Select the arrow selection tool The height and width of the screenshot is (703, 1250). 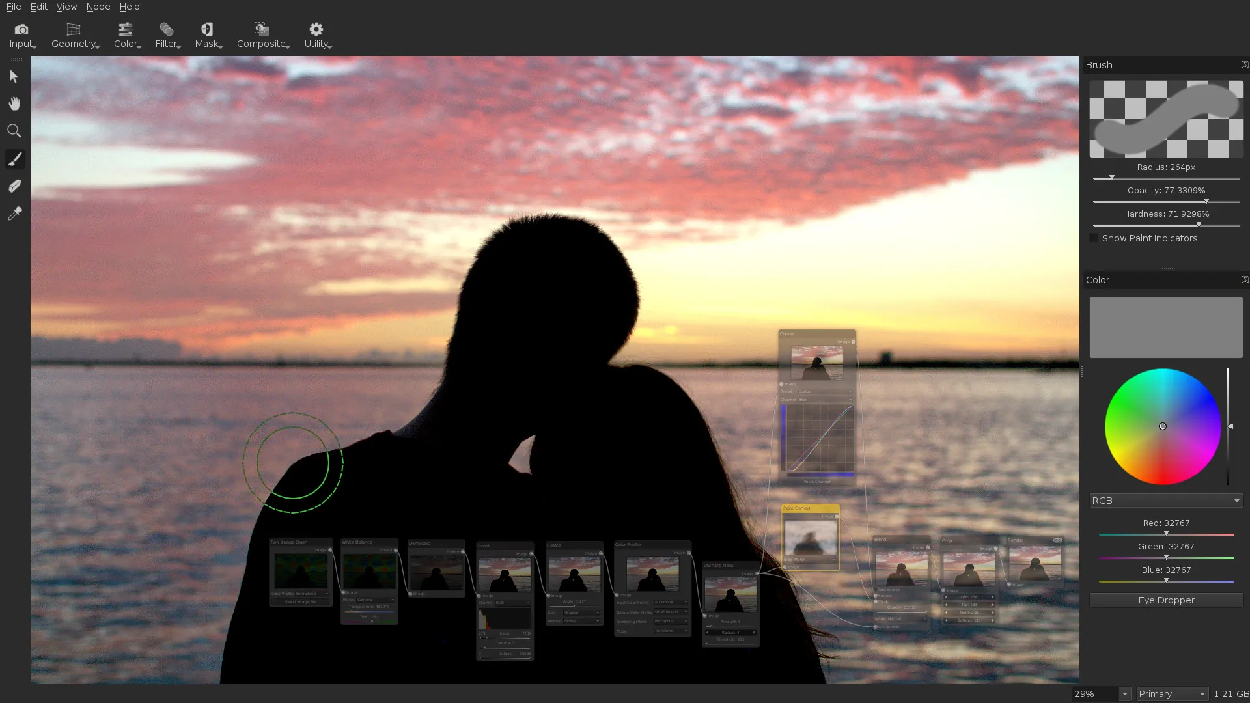pos(14,76)
